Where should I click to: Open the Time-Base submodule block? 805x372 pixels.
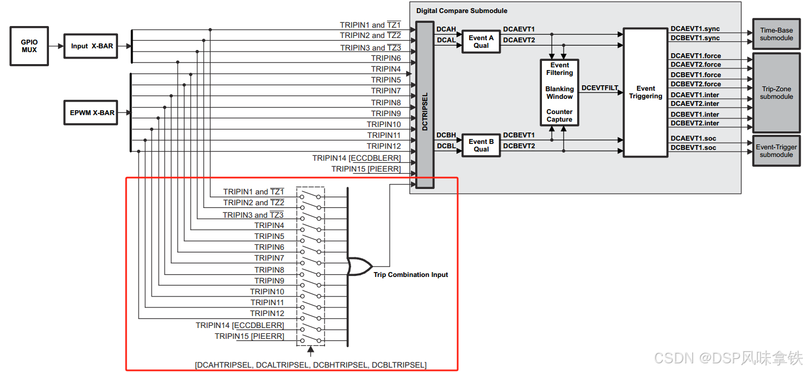click(776, 34)
